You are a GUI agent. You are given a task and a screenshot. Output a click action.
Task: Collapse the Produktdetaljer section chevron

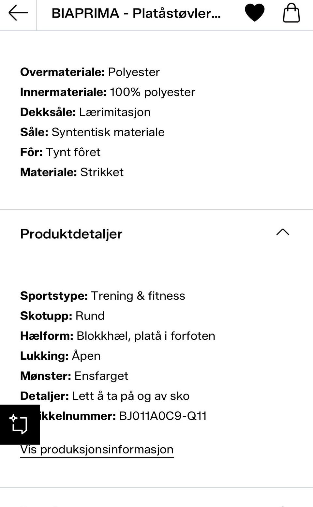283,232
